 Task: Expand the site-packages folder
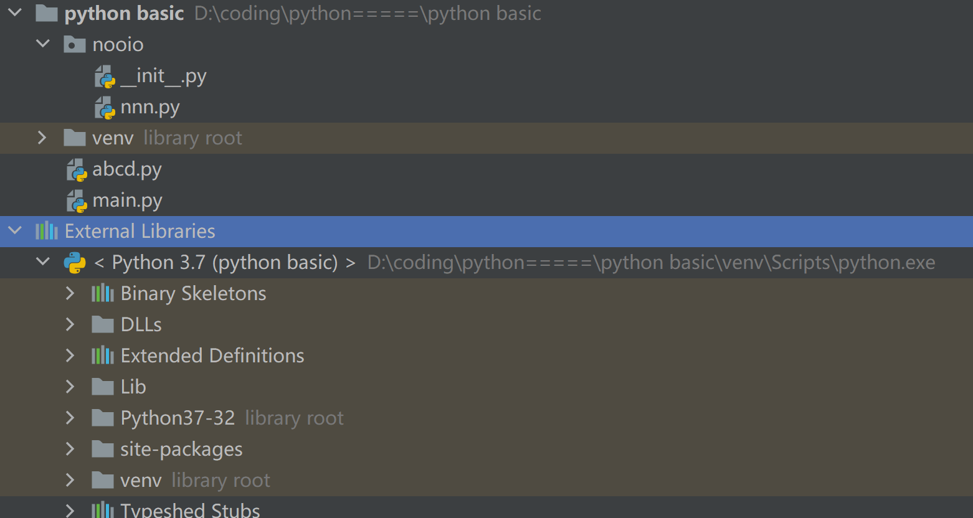pyautogui.click(x=70, y=449)
